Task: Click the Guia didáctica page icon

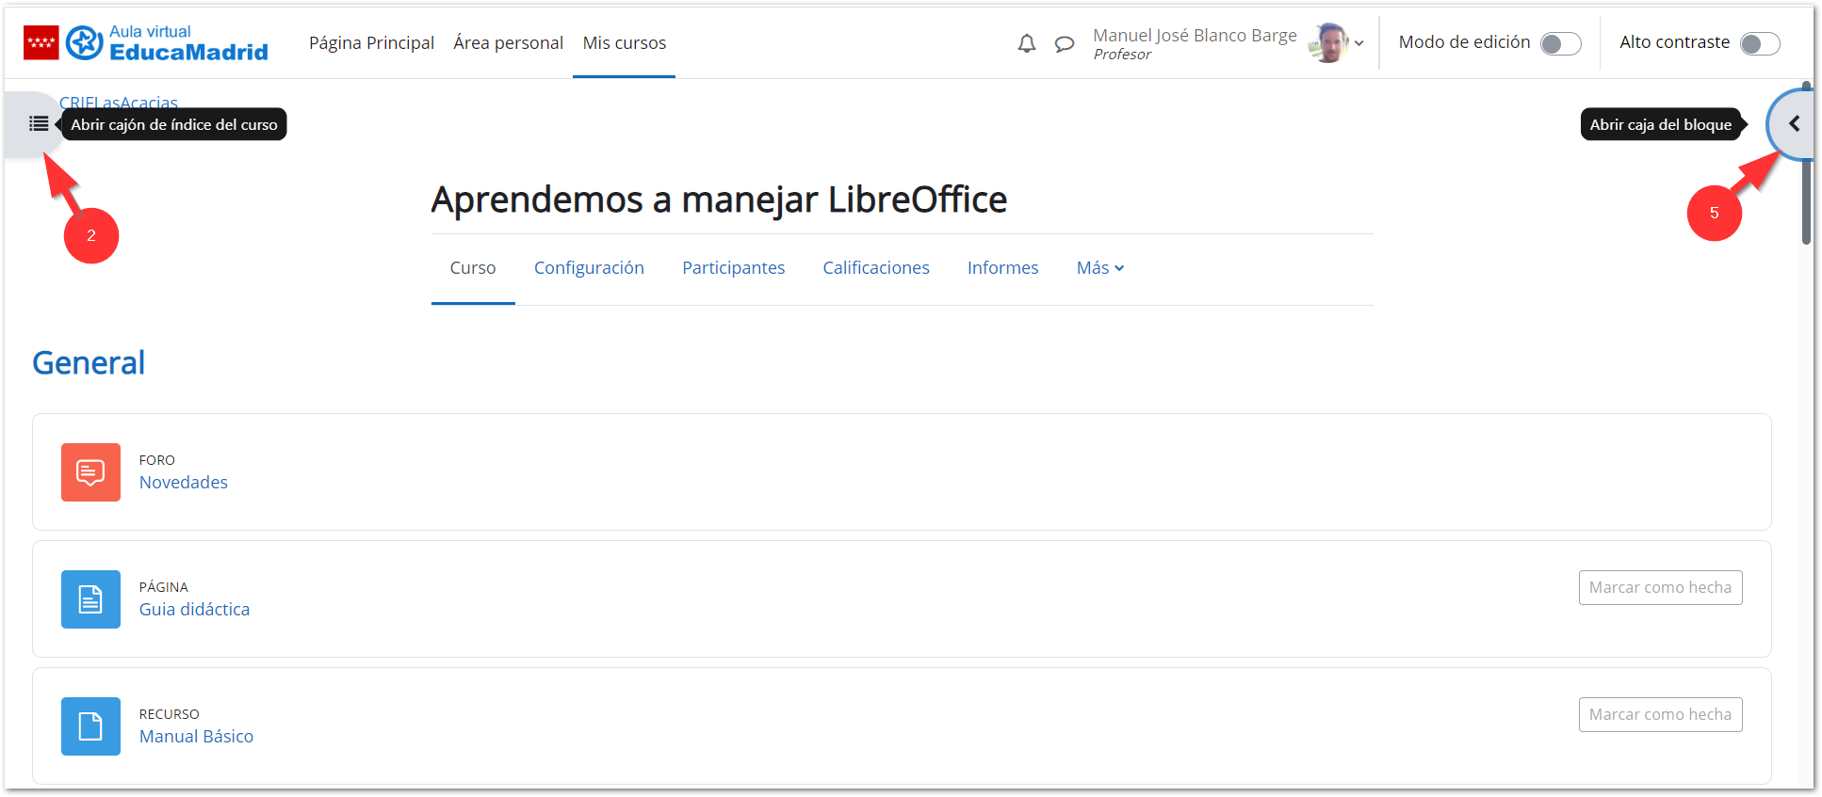Action: [90, 599]
